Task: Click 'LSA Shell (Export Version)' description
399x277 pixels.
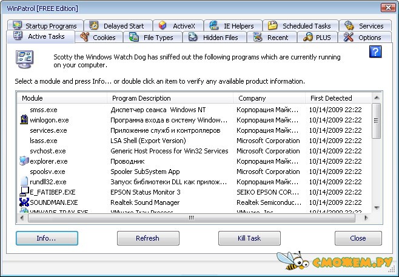Action: pos(148,141)
